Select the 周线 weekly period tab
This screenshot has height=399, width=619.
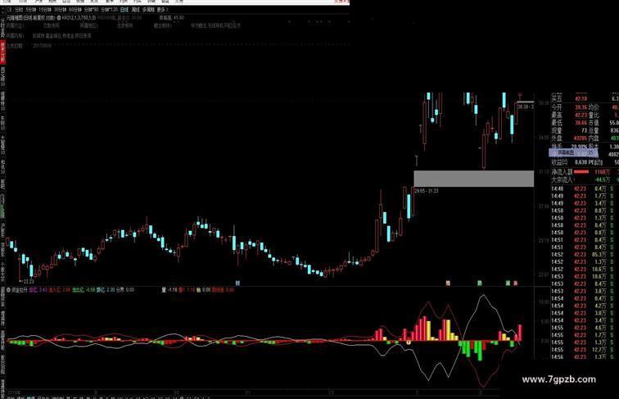pyautogui.click(x=136, y=10)
